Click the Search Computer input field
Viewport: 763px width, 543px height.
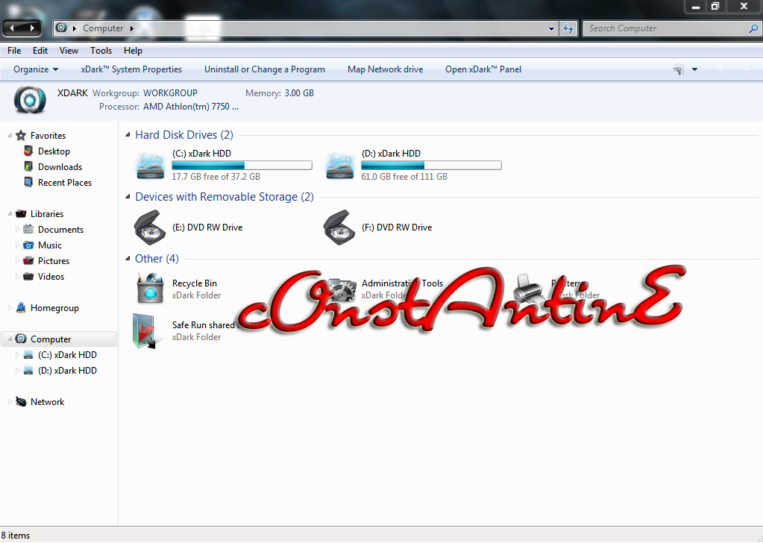[667, 28]
